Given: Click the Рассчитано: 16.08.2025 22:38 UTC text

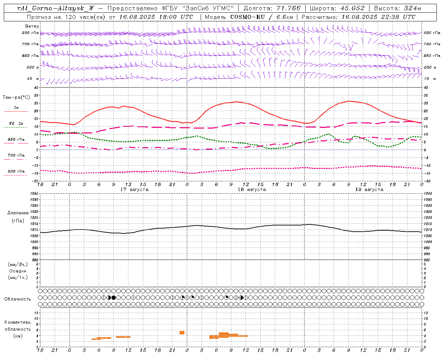Looking at the screenshot, I should 358,17.
